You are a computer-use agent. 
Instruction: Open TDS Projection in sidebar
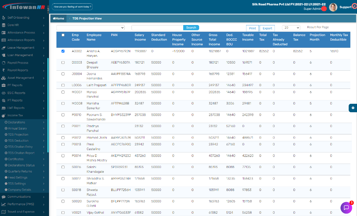(x=18, y=135)
